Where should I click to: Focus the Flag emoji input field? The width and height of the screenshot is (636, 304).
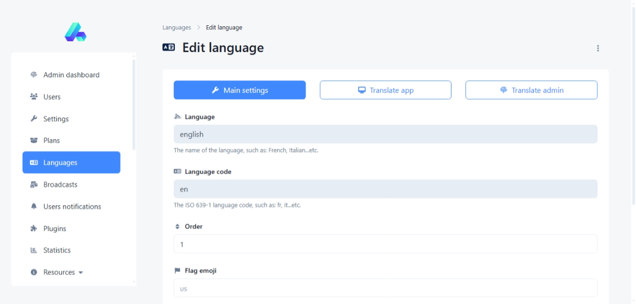pyautogui.click(x=386, y=289)
